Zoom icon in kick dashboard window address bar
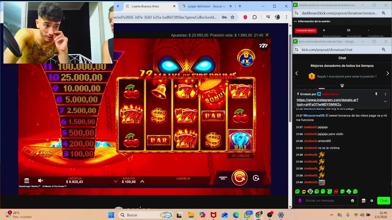 coord(384,13)
